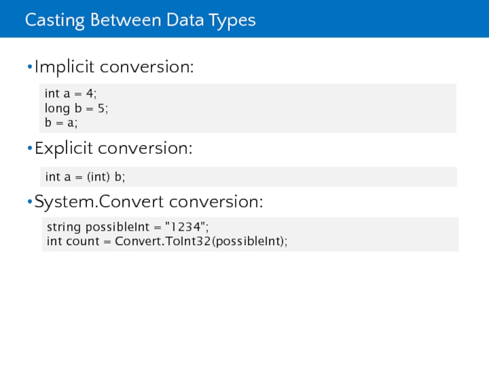Image resolution: width=489 pixels, height=366 pixels.
Task: Click the slide title Casting Between Data Types
Action: tap(140, 21)
